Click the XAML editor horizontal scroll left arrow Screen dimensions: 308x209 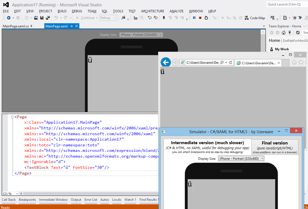click(x=21, y=194)
